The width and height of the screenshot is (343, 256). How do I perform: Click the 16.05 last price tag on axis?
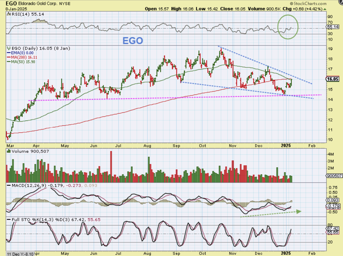pos(333,79)
